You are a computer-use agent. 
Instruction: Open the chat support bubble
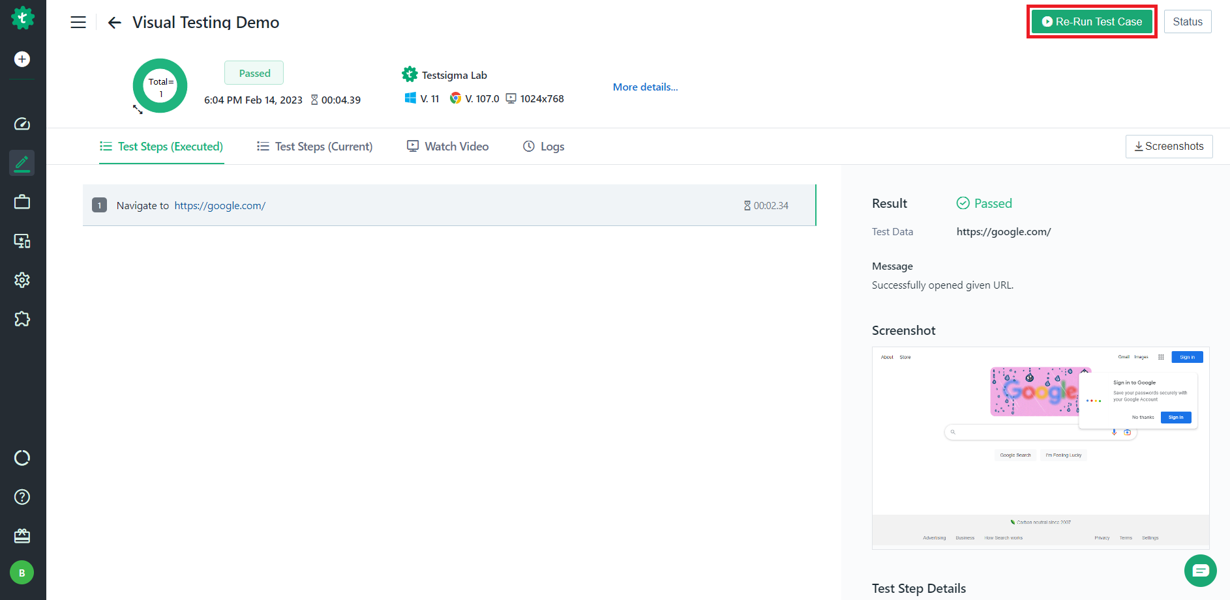1201,571
